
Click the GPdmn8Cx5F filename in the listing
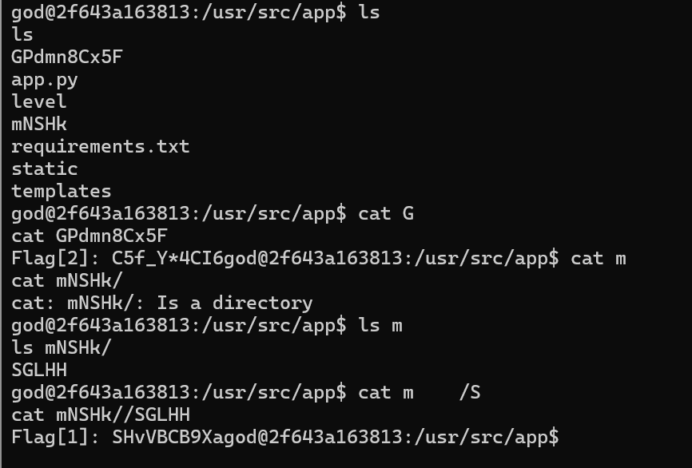[67, 58]
